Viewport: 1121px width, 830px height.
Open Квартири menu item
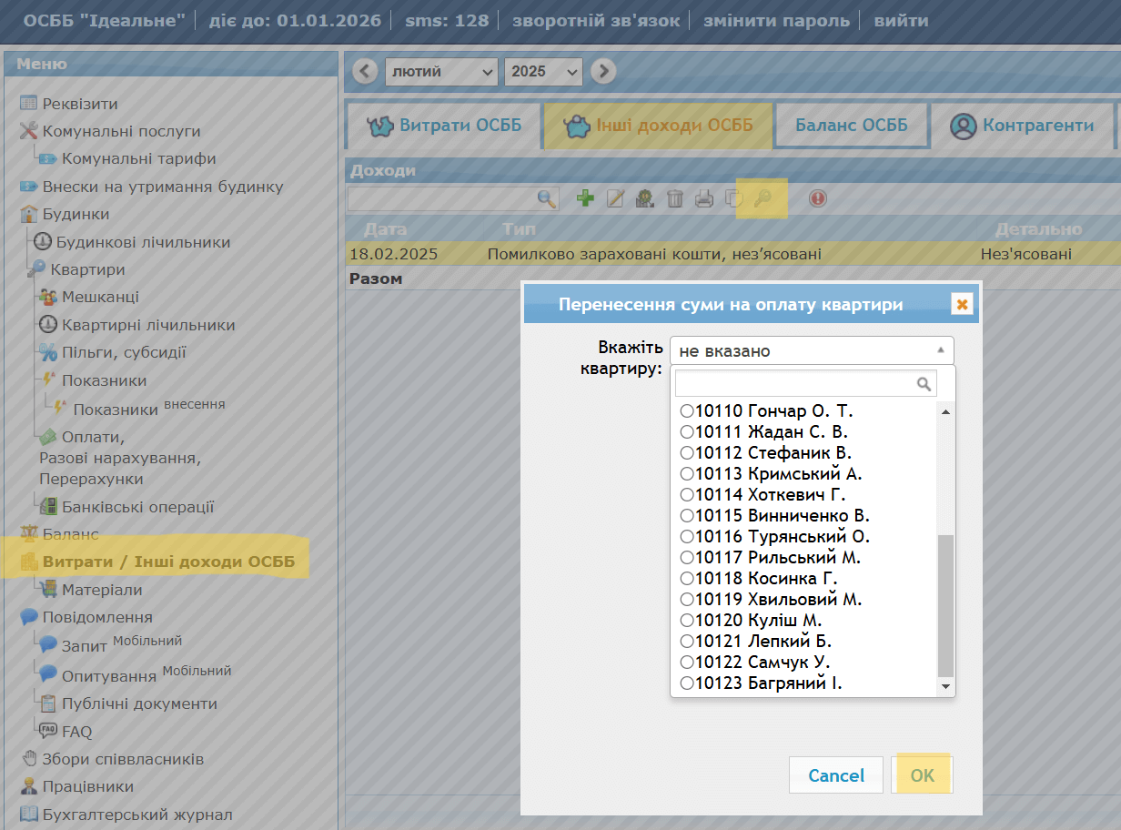coord(87,269)
